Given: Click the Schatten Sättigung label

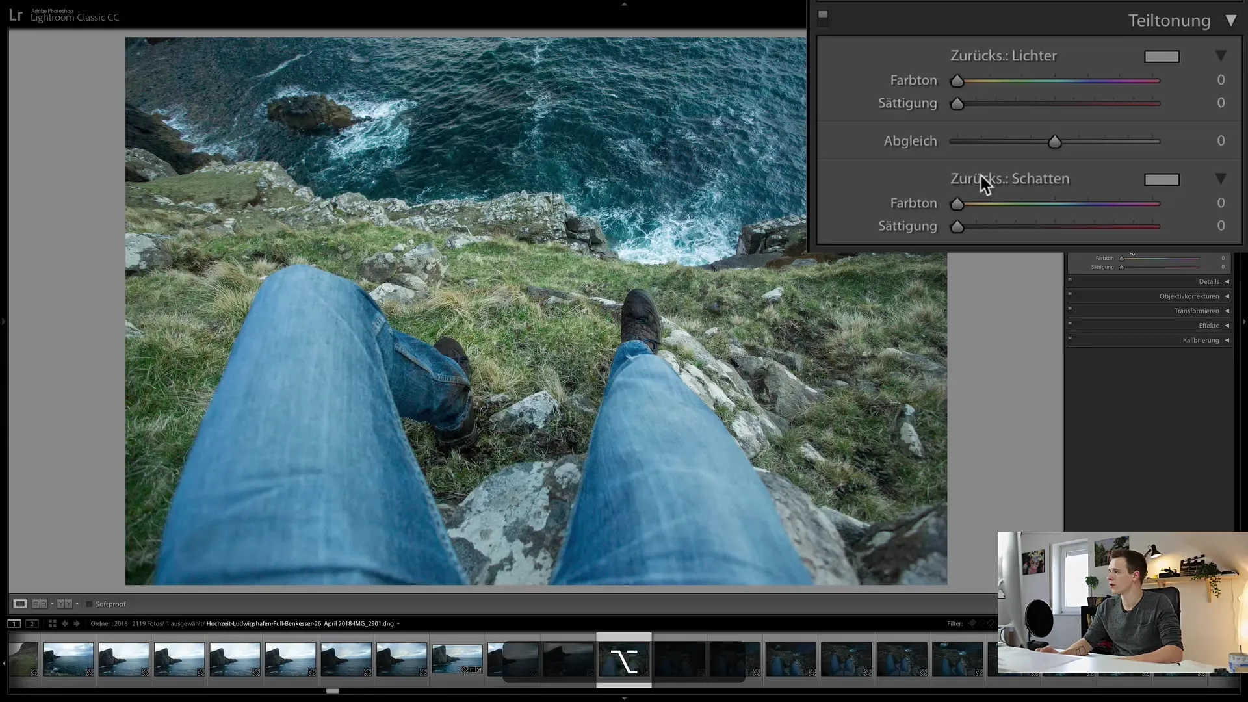Looking at the screenshot, I should 907,226.
